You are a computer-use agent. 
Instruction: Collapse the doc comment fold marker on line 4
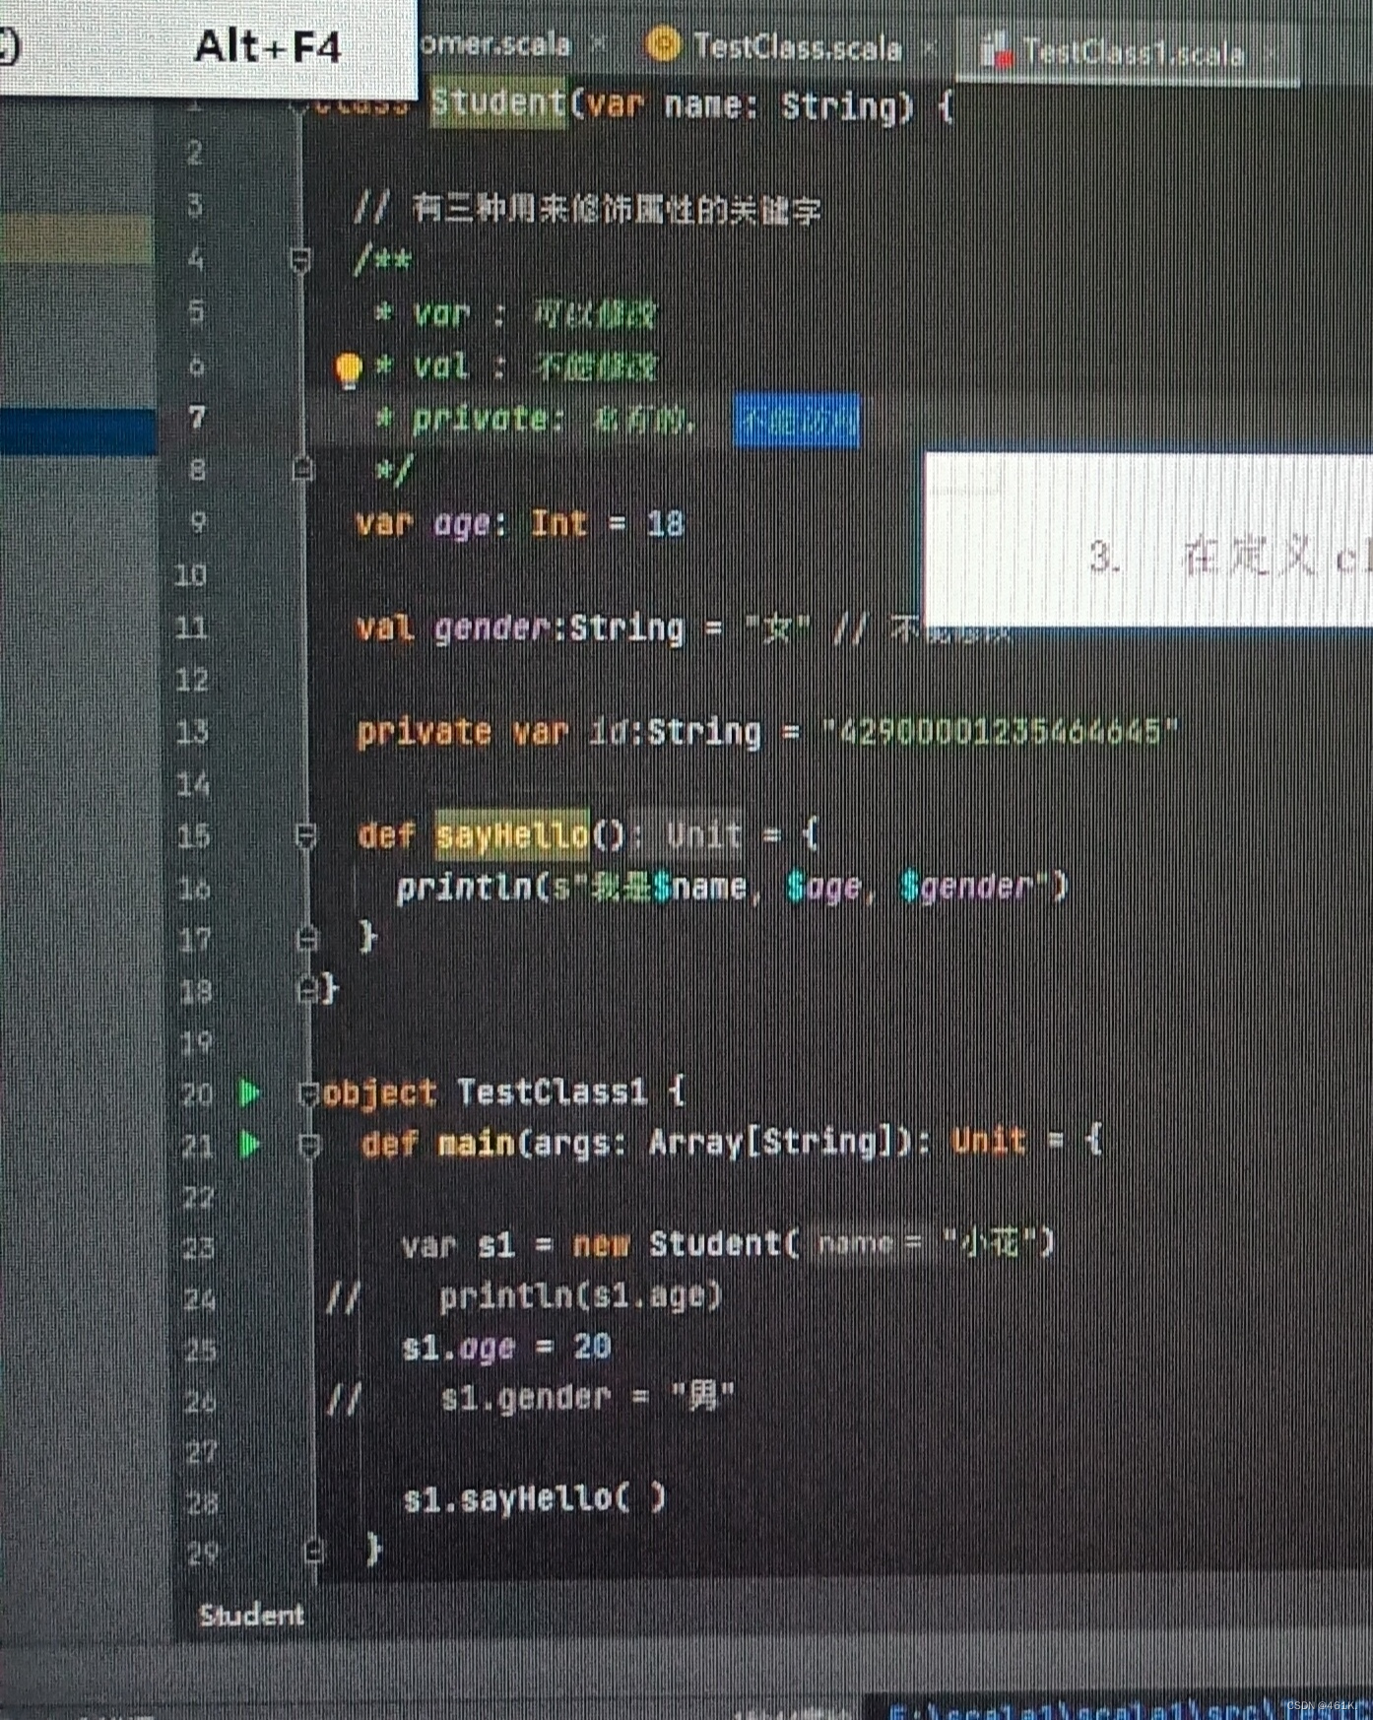pyautogui.click(x=301, y=260)
